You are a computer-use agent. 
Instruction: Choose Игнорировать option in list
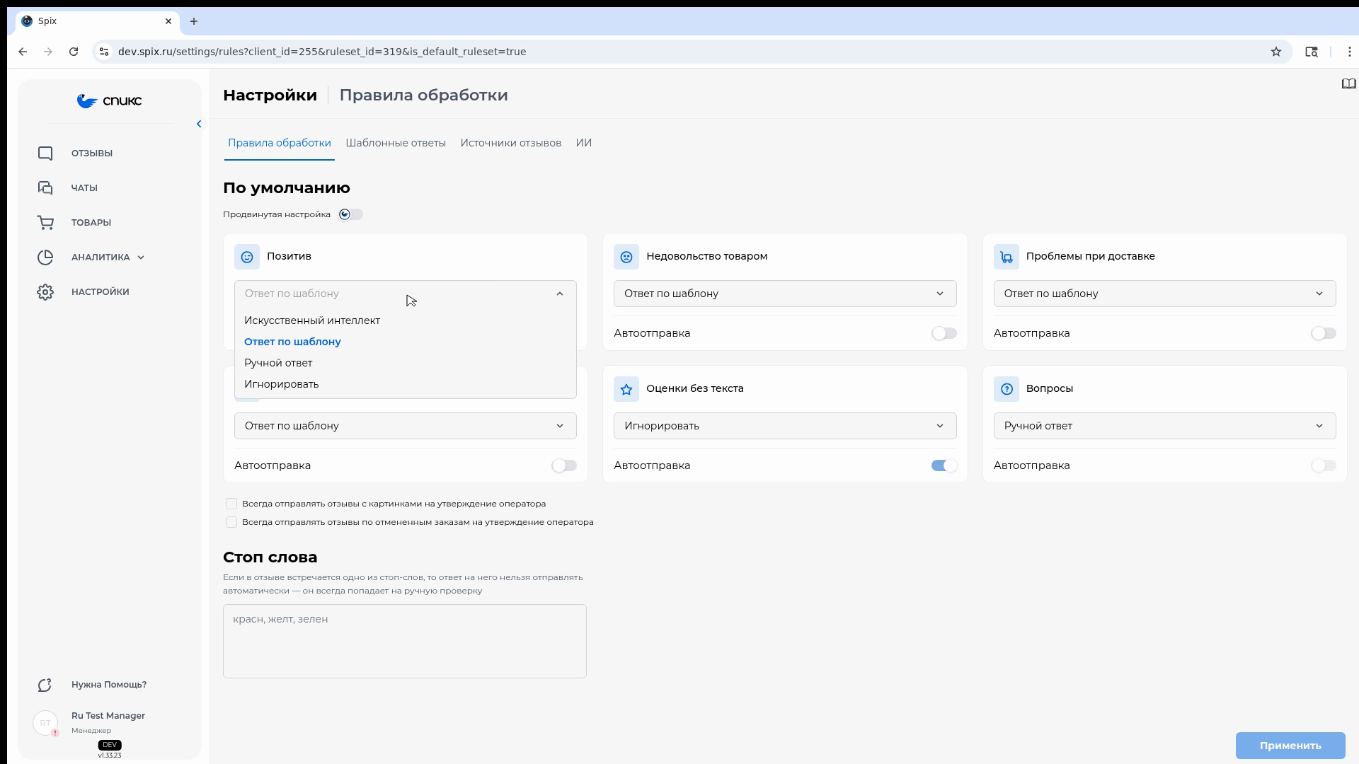(x=406, y=384)
